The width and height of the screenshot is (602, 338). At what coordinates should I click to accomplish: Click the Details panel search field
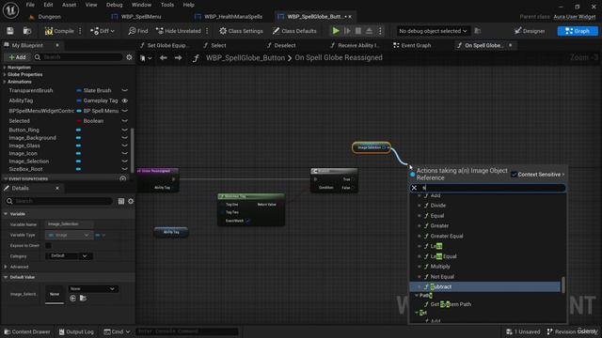59,201
